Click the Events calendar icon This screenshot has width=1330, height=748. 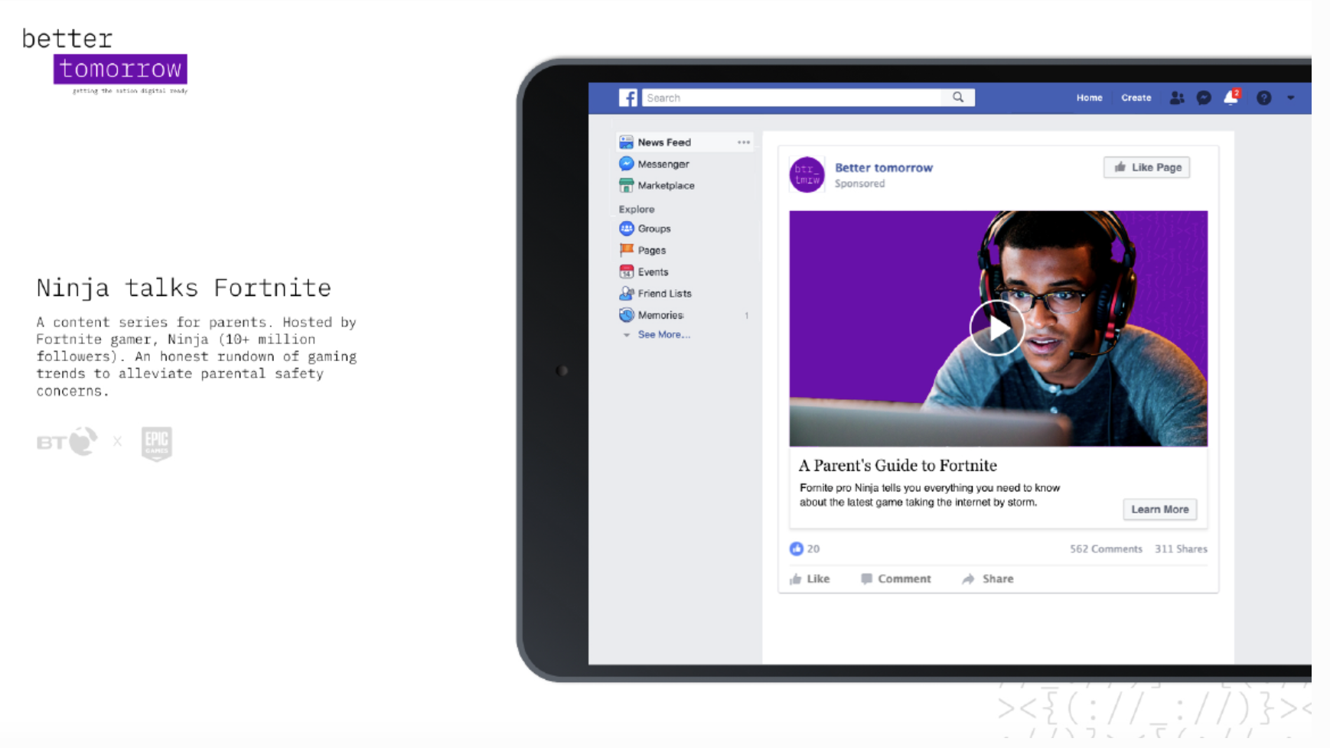pos(626,272)
